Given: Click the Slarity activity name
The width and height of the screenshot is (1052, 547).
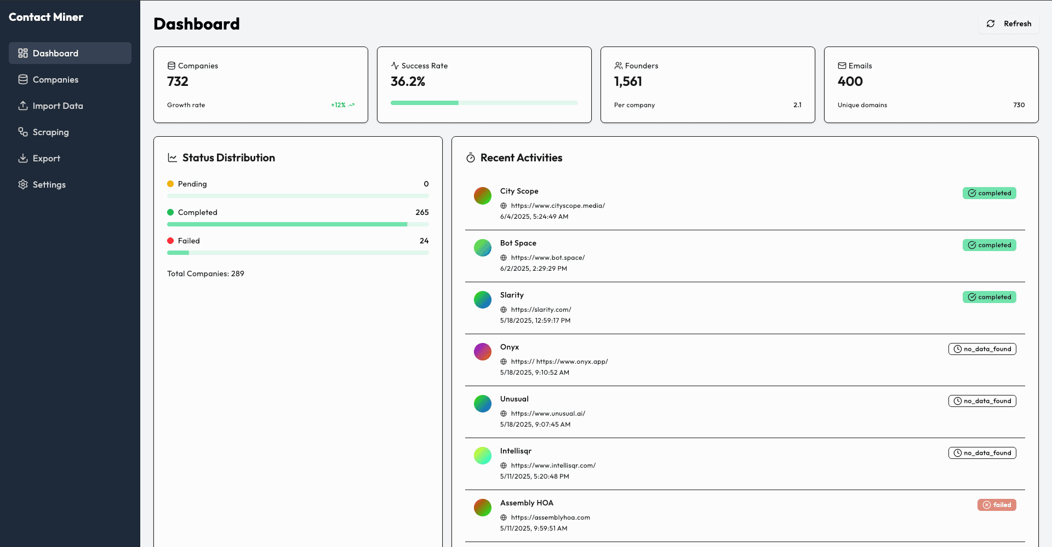Looking at the screenshot, I should tap(512, 295).
